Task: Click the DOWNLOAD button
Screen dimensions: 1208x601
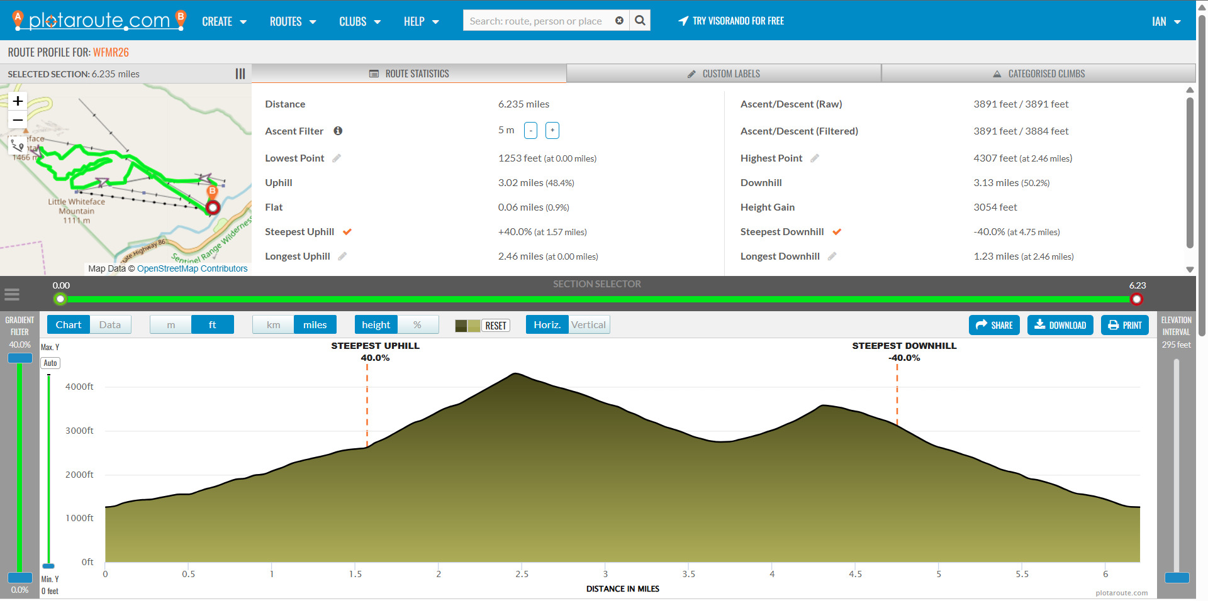Action: click(x=1060, y=325)
